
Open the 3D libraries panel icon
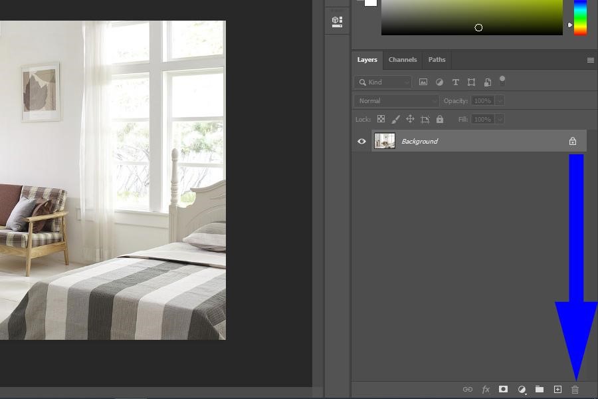[x=337, y=21]
